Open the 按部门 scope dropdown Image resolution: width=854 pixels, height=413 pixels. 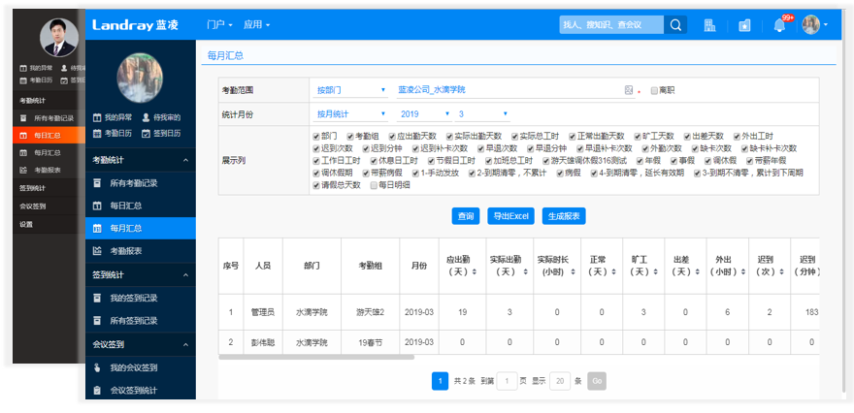pos(350,90)
